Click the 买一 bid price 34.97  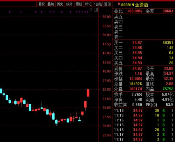tap(137, 43)
